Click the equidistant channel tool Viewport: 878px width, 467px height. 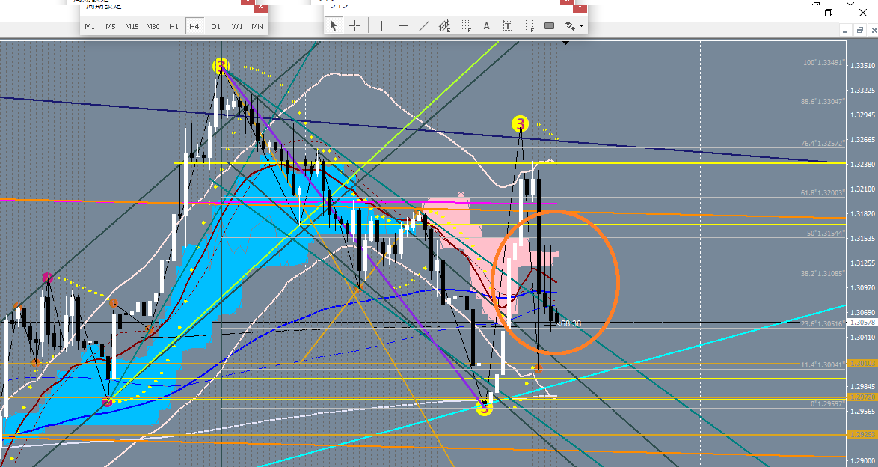[444, 25]
